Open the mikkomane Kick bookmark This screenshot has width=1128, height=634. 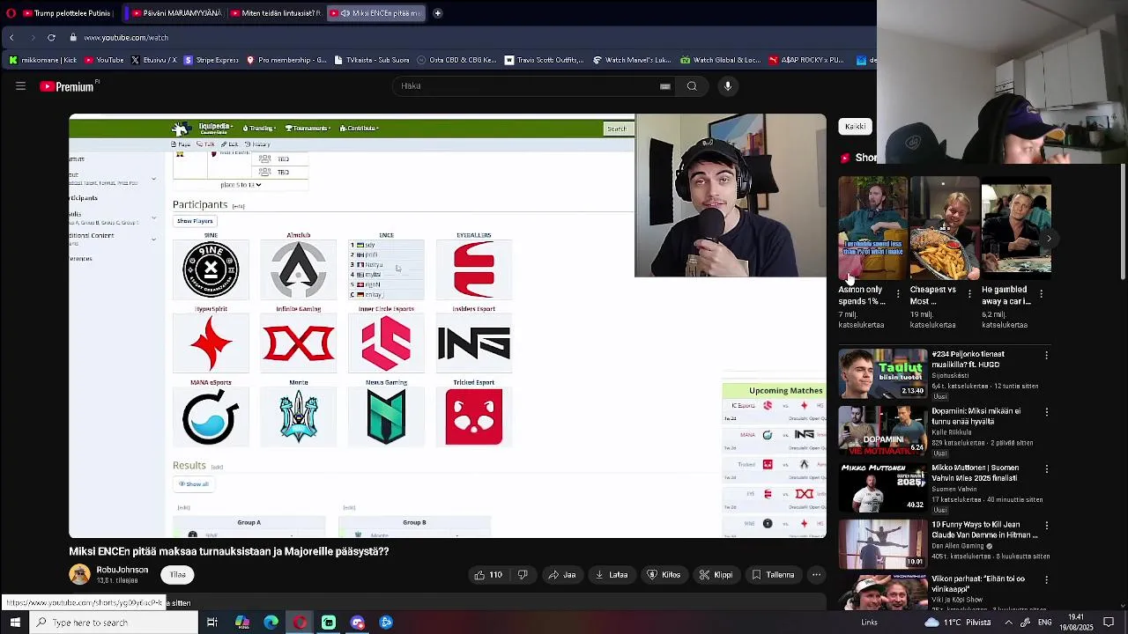(42, 61)
